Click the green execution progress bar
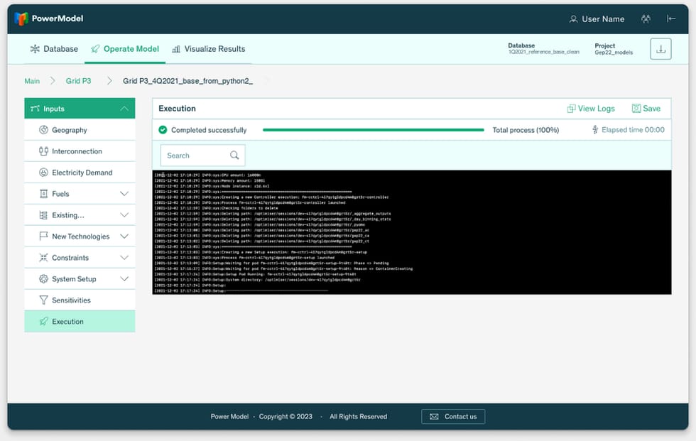Screen dimensions: 696x441 point(374,130)
